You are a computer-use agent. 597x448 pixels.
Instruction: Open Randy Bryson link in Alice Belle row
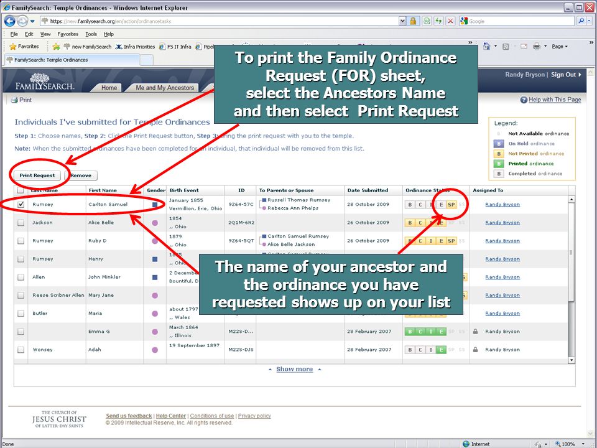coord(502,223)
